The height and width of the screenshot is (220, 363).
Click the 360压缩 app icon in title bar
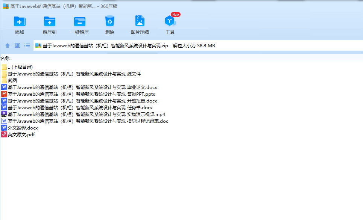(x=6, y=6)
